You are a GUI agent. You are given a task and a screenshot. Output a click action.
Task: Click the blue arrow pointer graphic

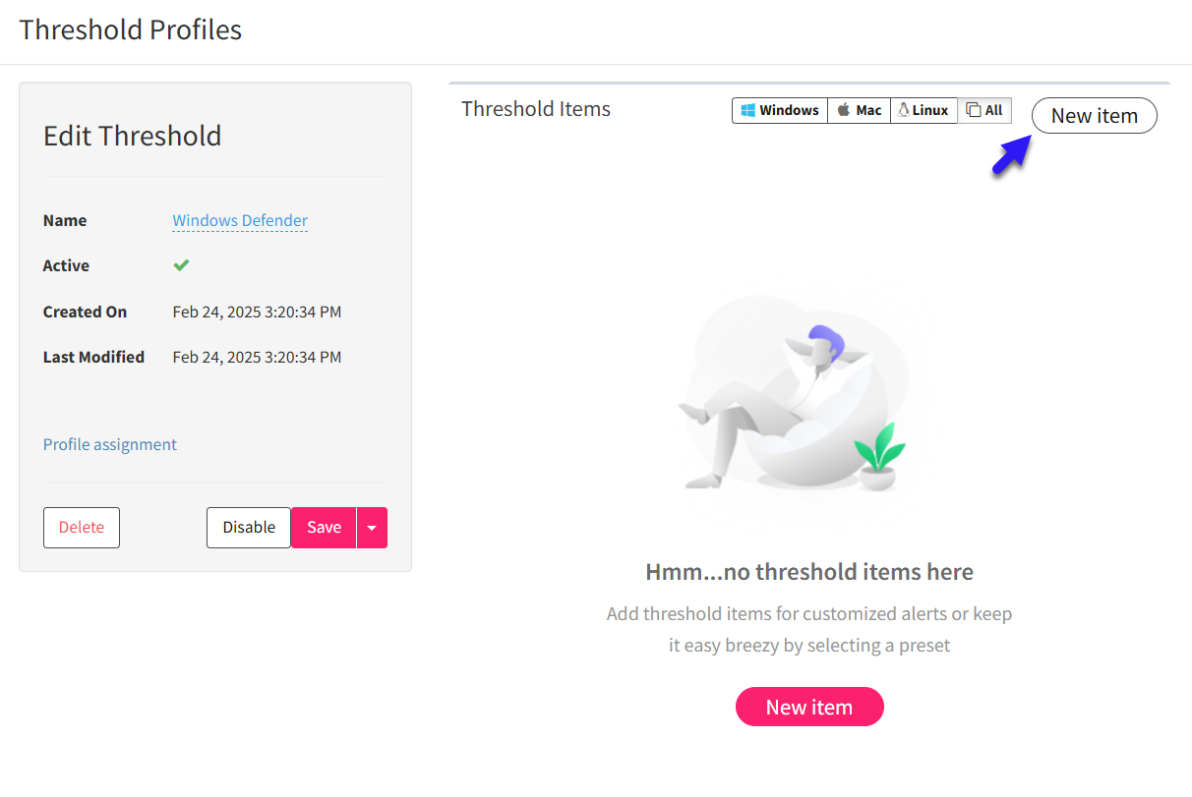(x=1010, y=155)
